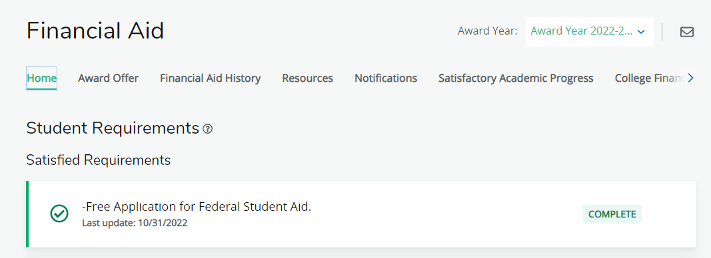Click the Award Year dropdown arrow

641,32
